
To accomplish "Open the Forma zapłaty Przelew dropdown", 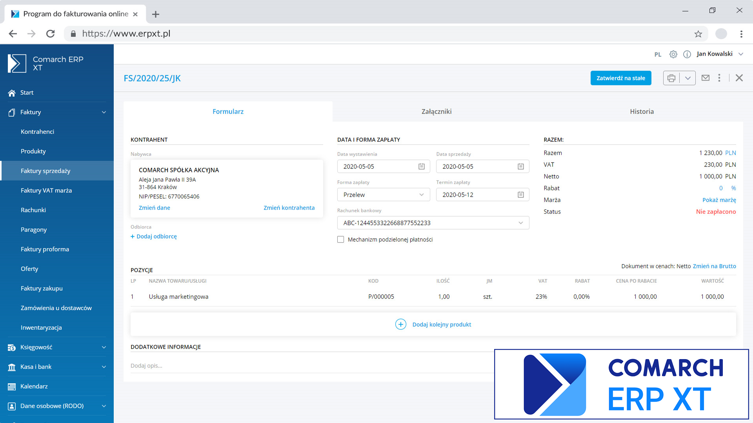I will click(384, 195).
